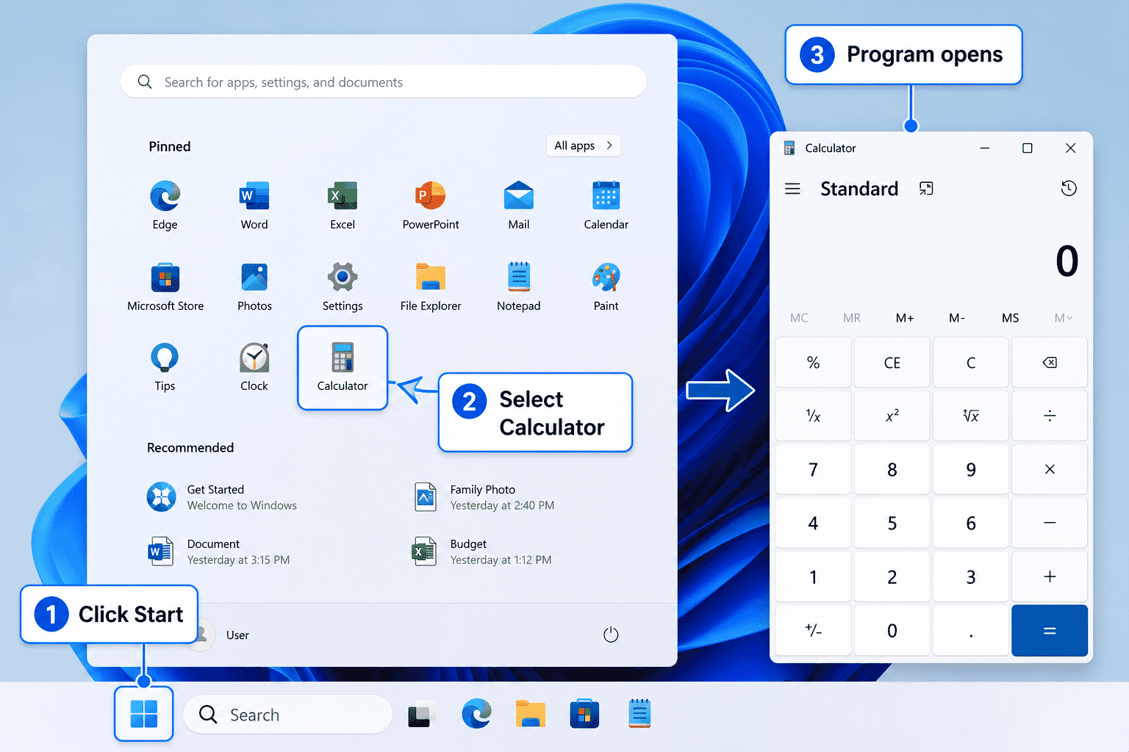Click the decimal point key
The width and height of the screenshot is (1129, 752).
[x=971, y=630]
